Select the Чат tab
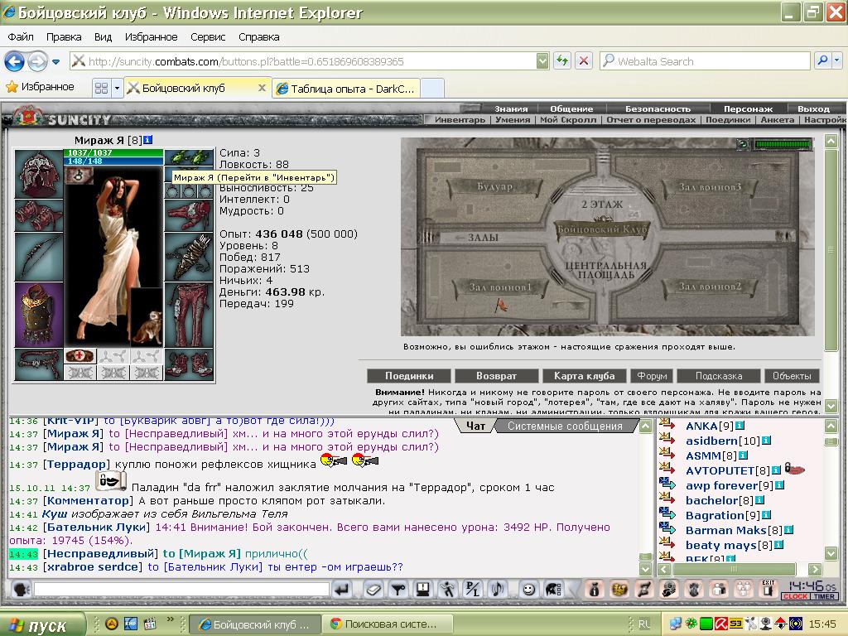Image resolution: width=848 pixels, height=636 pixels. tap(475, 426)
